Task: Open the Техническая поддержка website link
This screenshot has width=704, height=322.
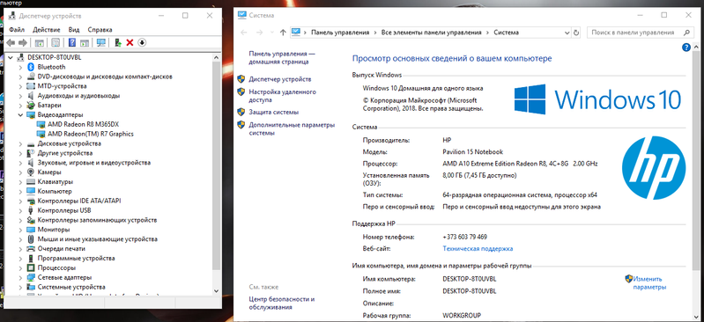Action: pos(478,248)
